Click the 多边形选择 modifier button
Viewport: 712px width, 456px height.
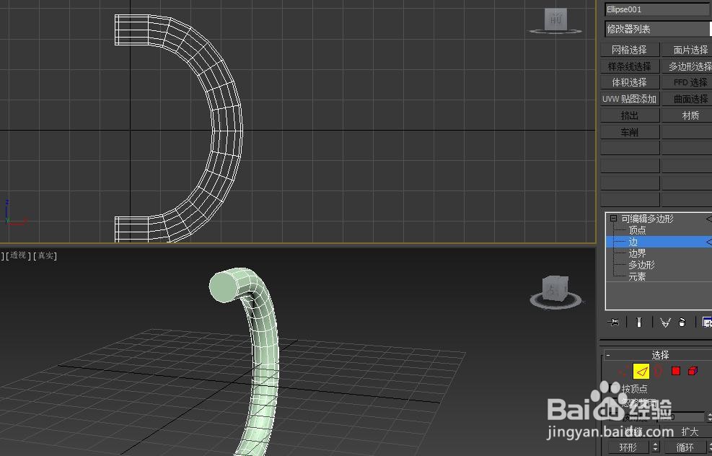[687, 66]
